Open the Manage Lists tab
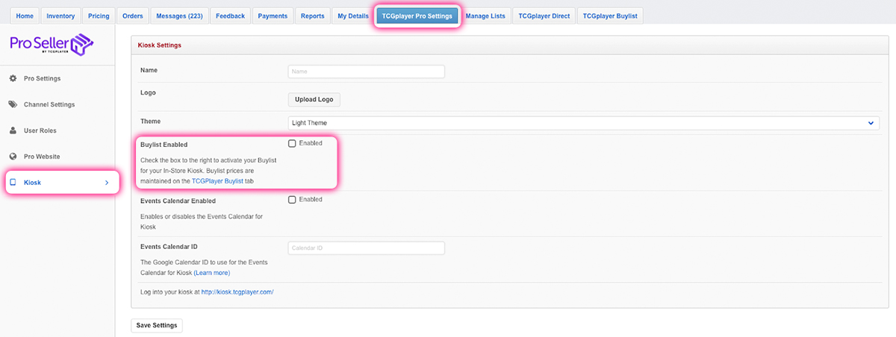Image resolution: width=896 pixels, height=337 pixels. (486, 16)
